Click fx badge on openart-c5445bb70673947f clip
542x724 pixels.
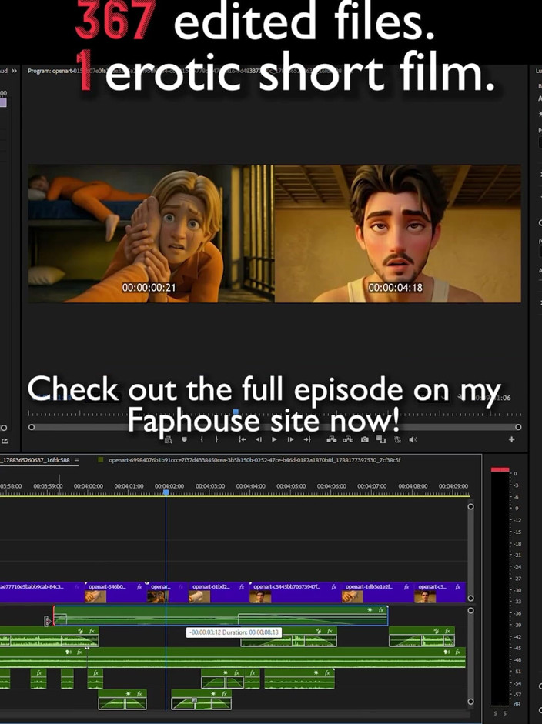333,587
